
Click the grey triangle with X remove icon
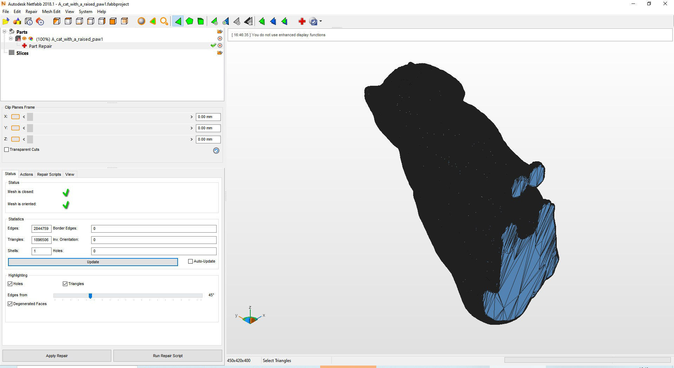pyautogui.click(x=237, y=21)
